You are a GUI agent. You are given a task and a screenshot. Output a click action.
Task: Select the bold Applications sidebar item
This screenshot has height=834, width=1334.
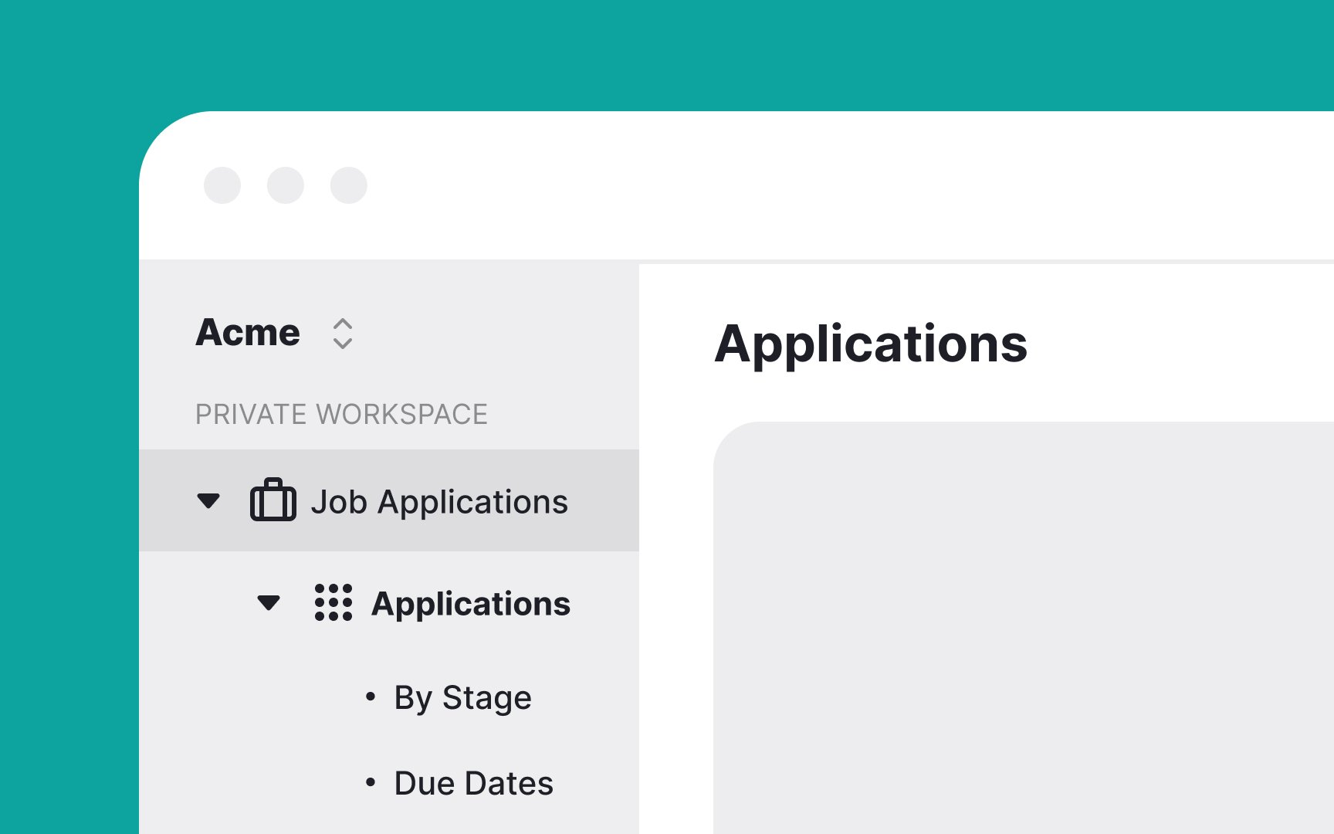point(471,604)
